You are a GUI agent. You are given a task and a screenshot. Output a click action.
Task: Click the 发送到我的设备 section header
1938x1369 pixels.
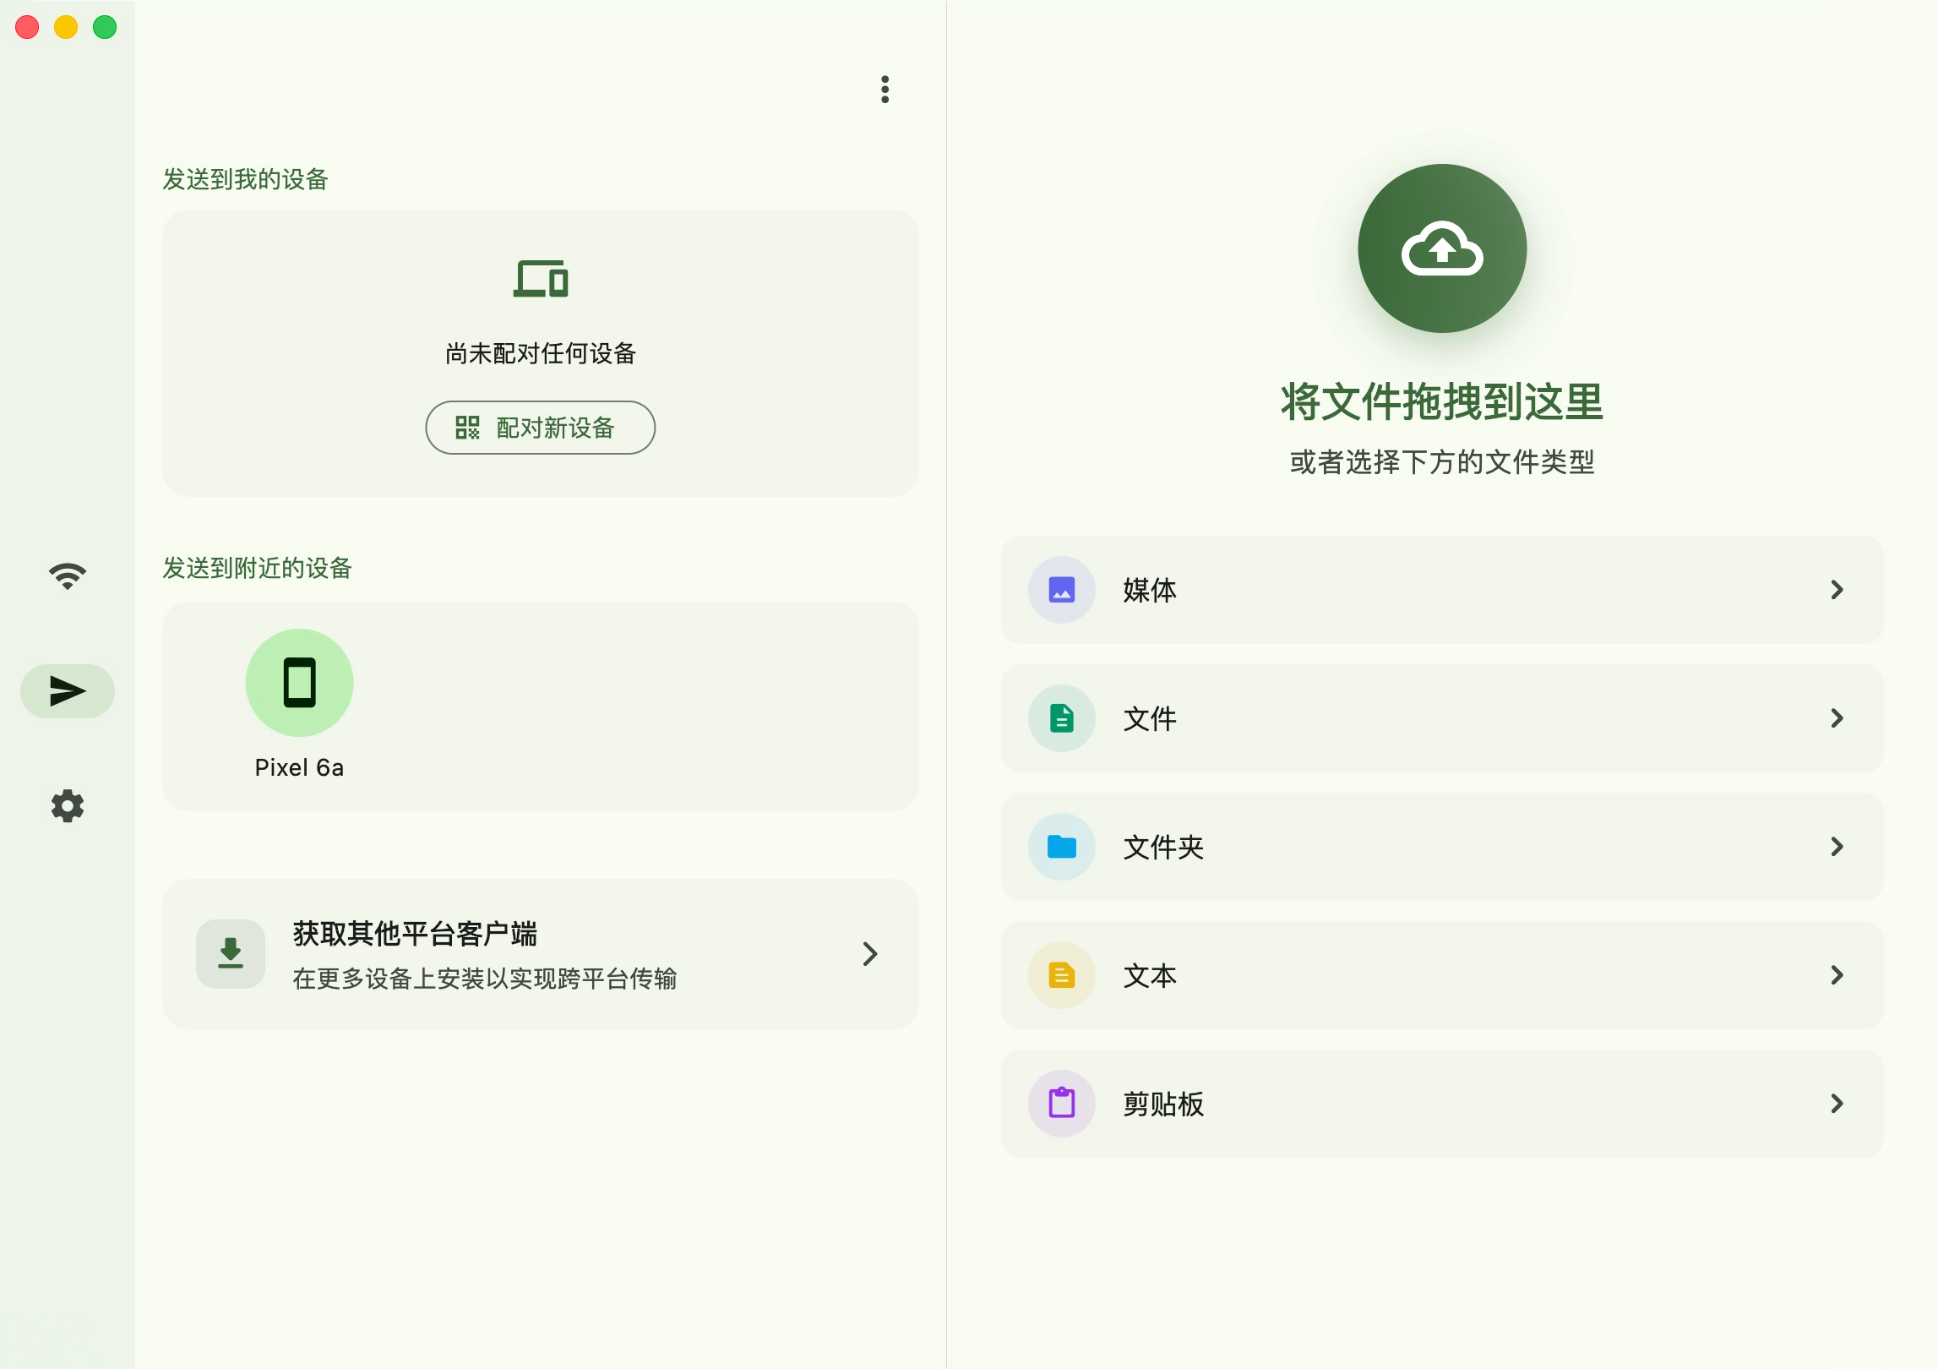[x=246, y=180]
